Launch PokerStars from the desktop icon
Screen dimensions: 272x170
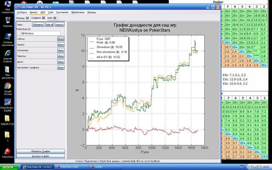point(7,153)
